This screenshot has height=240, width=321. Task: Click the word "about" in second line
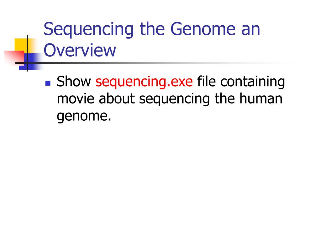tap(117, 98)
